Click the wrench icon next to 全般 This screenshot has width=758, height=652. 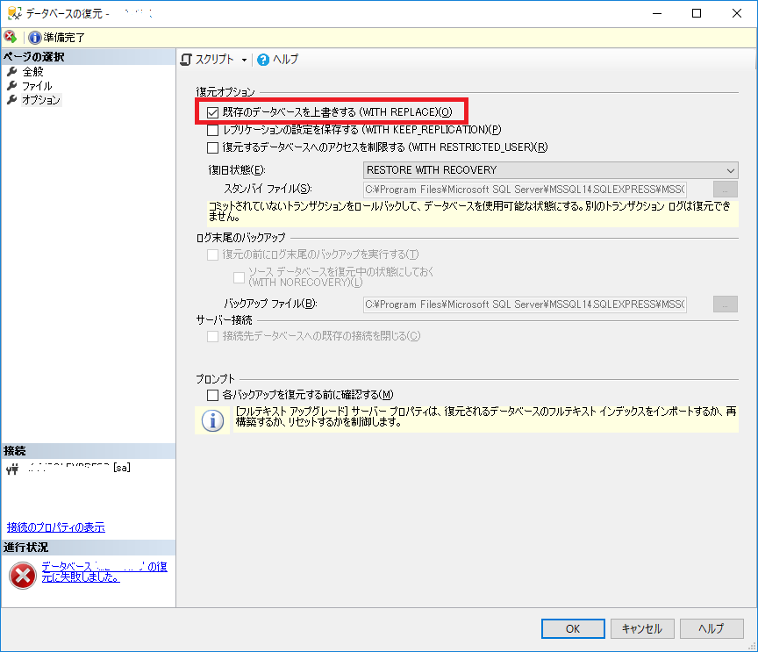pyautogui.click(x=12, y=72)
